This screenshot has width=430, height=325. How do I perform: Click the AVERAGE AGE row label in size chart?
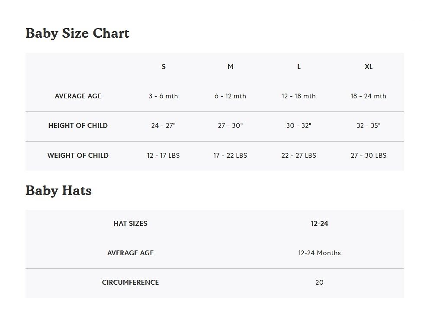[78, 96]
